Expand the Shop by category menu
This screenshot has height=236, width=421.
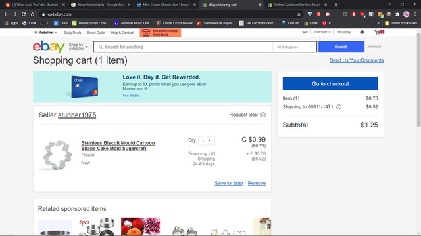(x=78, y=47)
